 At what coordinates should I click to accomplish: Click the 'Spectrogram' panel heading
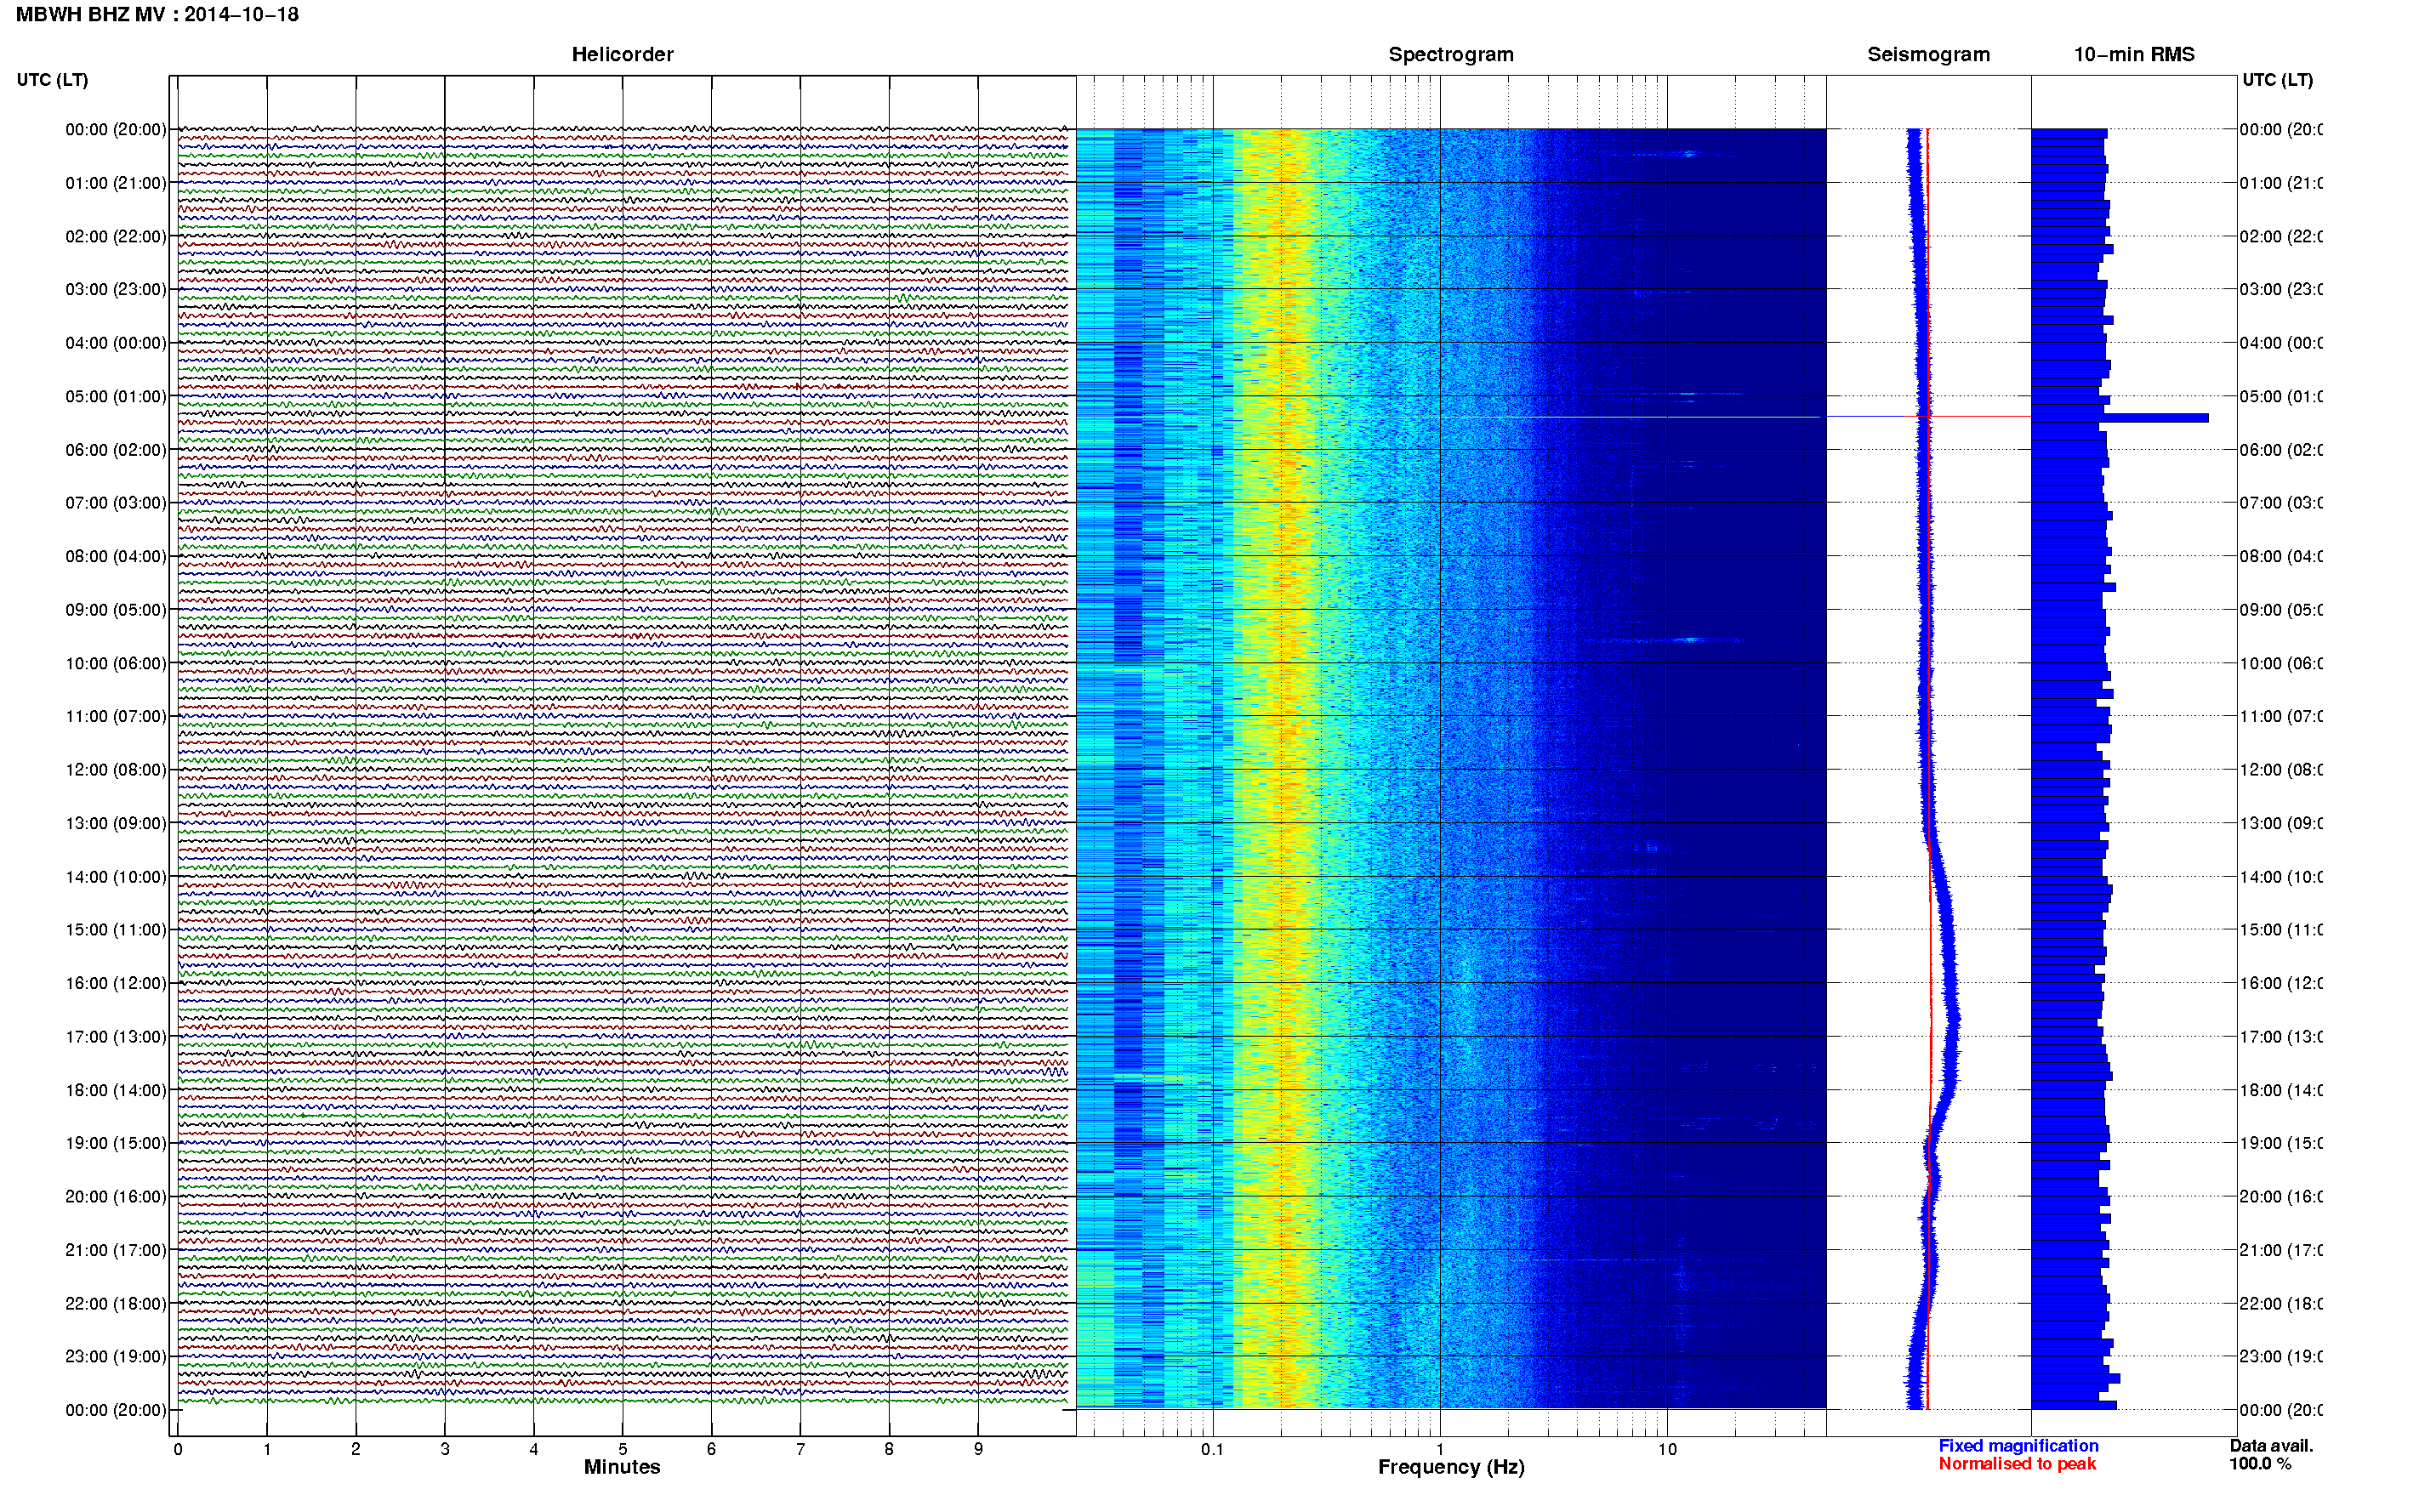coord(1450,54)
